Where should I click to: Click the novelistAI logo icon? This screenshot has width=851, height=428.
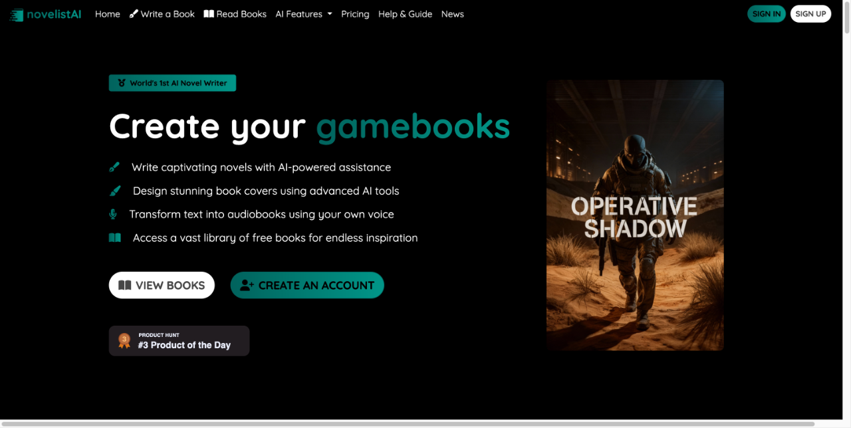pyautogui.click(x=16, y=15)
